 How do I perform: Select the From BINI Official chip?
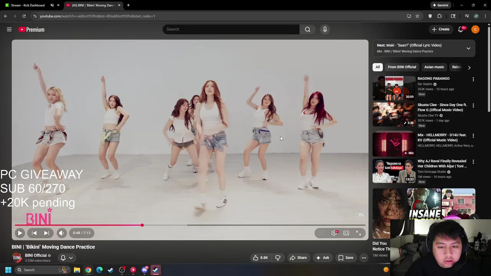(402, 67)
